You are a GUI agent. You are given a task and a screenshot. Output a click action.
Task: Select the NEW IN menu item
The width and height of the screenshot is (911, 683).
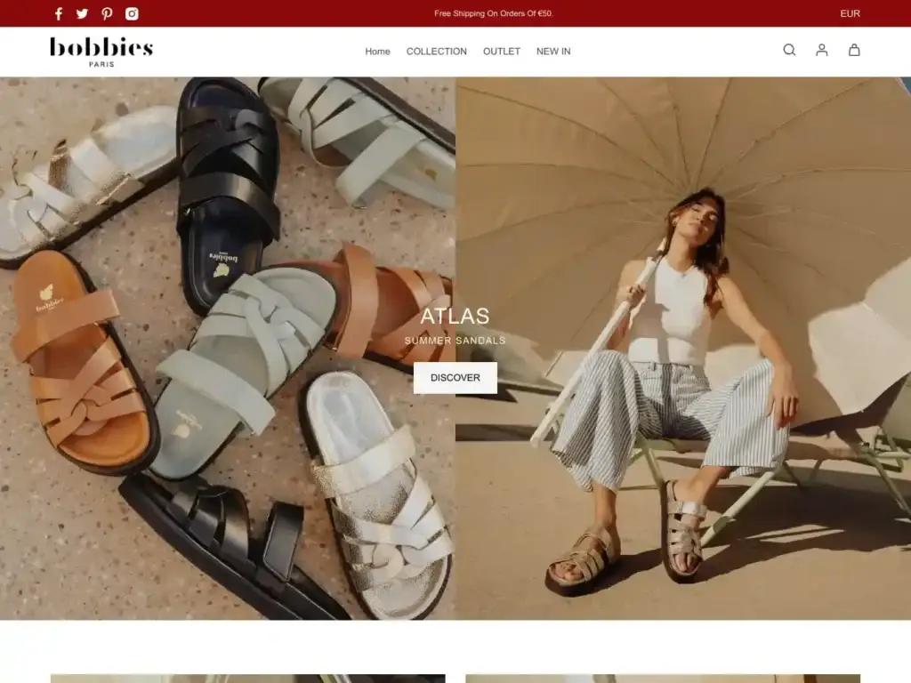coord(553,52)
